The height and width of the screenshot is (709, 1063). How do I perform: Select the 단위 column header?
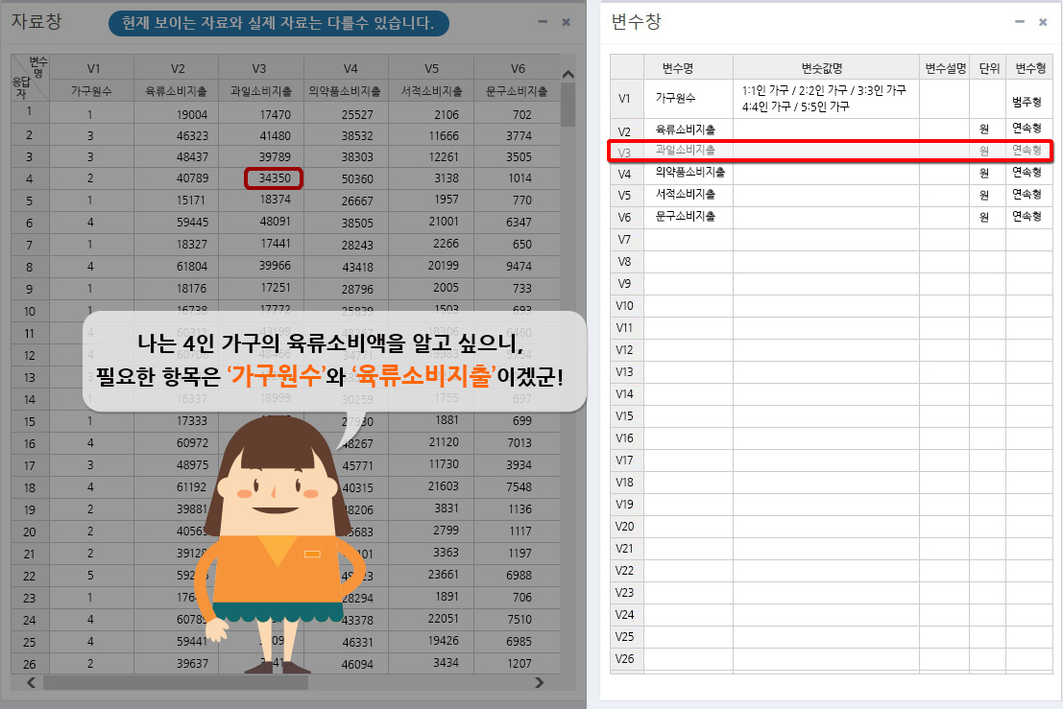(988, 68)
